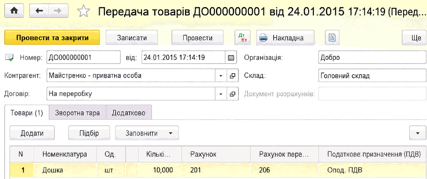The image size is (427, 179).
Task: Go to the home page icon
Action: [15, 11]
